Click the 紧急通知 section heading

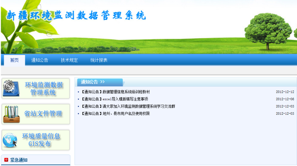[19, 160]
